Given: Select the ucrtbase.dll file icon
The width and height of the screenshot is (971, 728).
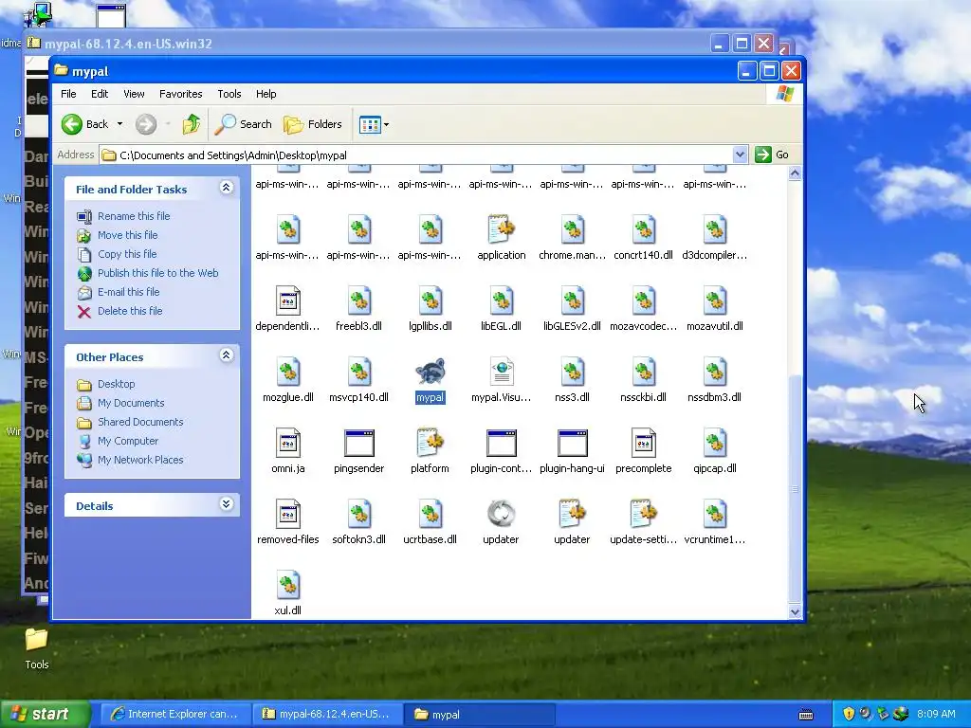Looking at the screenshot, I should click(430, 514).
